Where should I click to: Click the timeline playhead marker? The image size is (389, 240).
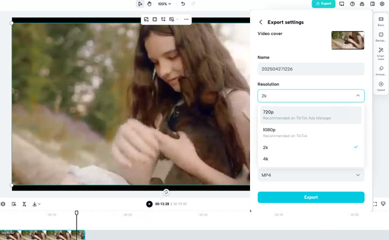tap(77, 213)
